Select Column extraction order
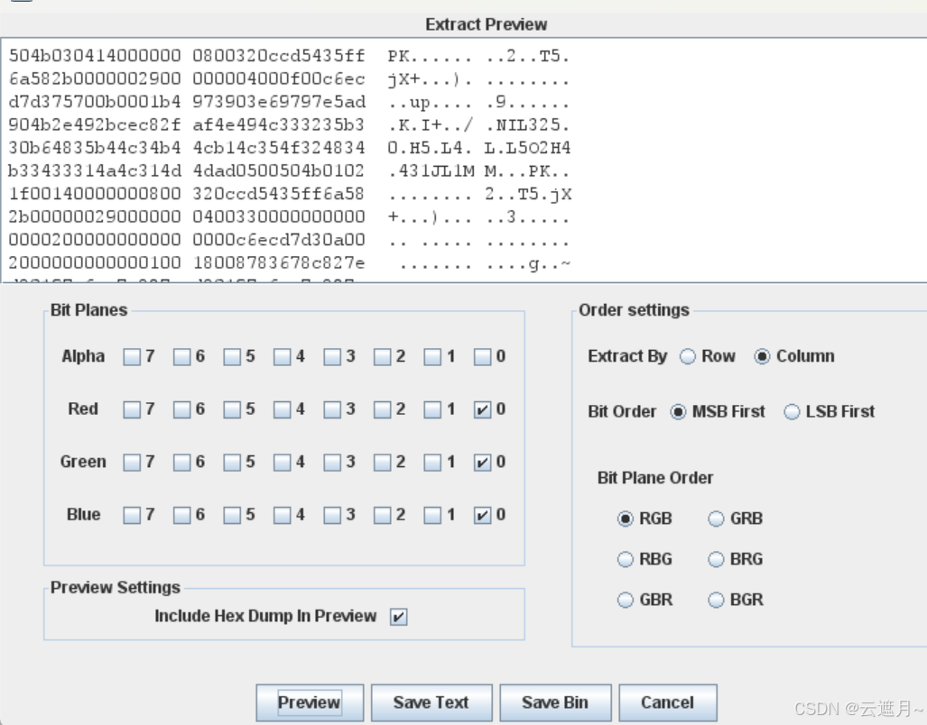This screenshot has width=927, height=725. click(x=762, y=356)
